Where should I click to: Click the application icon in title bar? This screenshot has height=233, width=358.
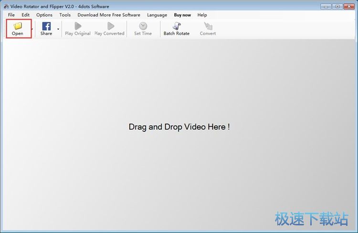pos(5,6)
